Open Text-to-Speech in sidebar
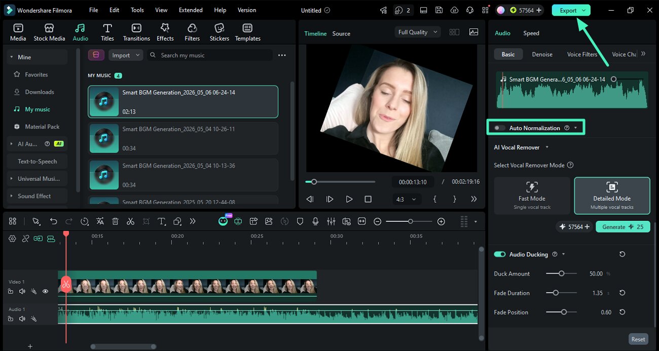 pos(38,162)
